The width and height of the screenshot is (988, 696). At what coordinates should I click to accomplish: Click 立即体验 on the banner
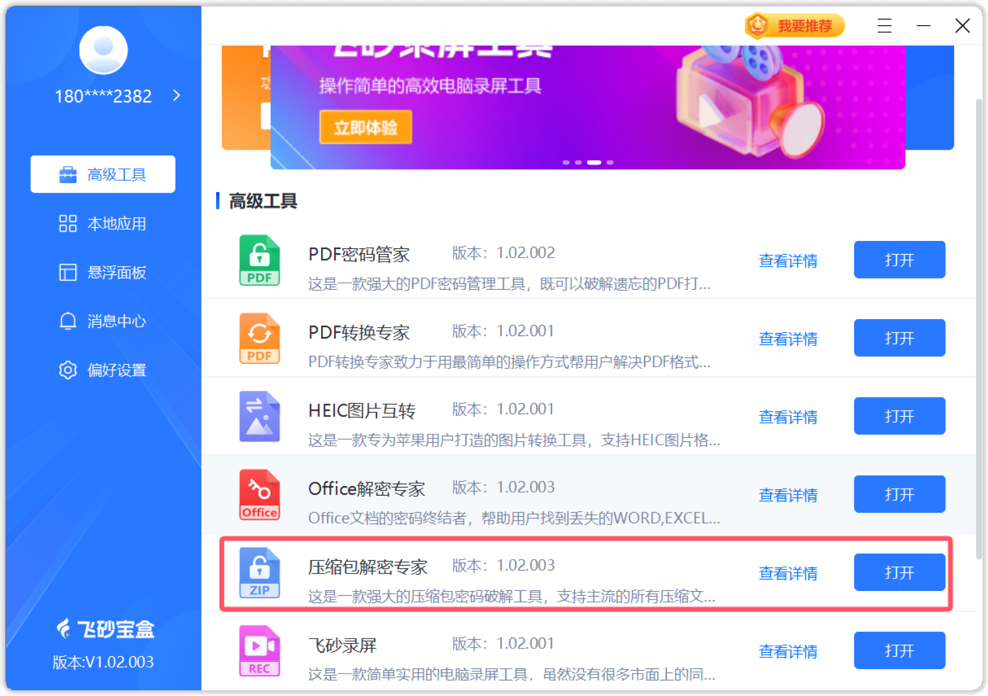[365, 127]
